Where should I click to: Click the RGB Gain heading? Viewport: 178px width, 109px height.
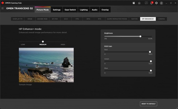click(x=108, y=46)
